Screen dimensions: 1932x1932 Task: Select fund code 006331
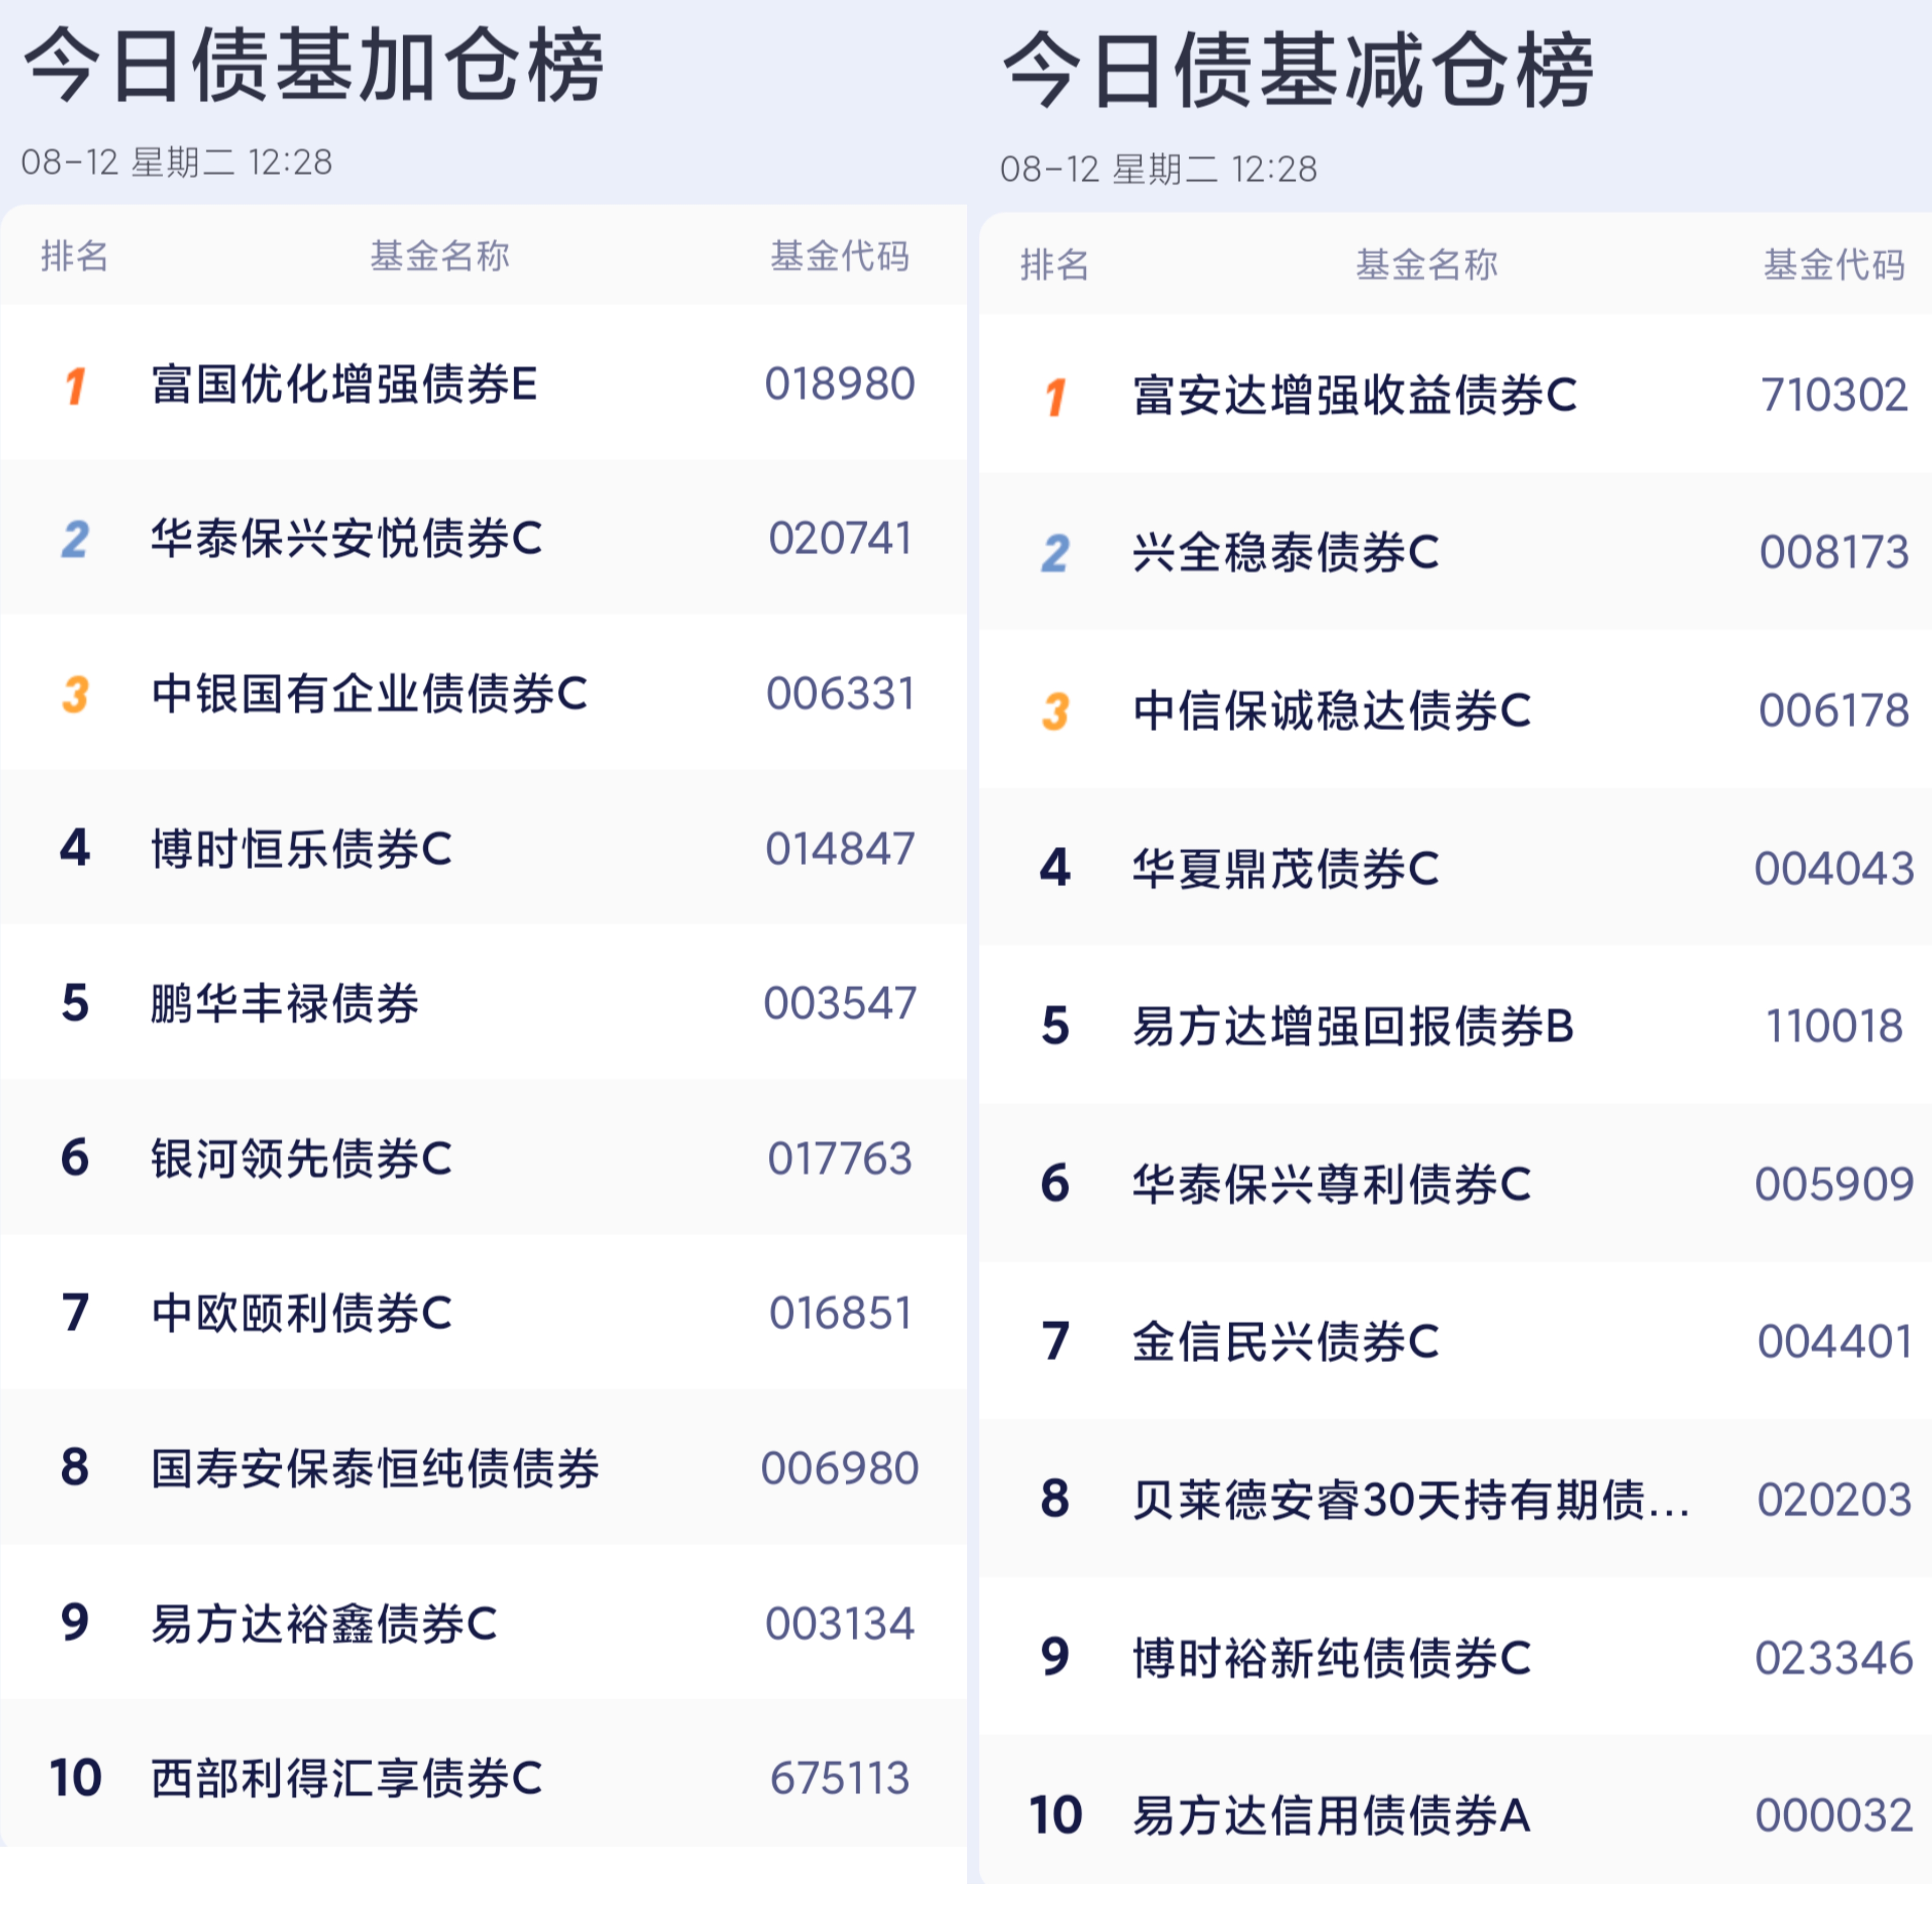click(840, 694)
